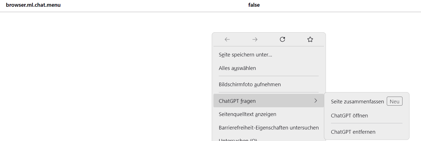
Task: Open ChatGPT via "ChatGPT öffnen"
Action: (x=349, y=116)
